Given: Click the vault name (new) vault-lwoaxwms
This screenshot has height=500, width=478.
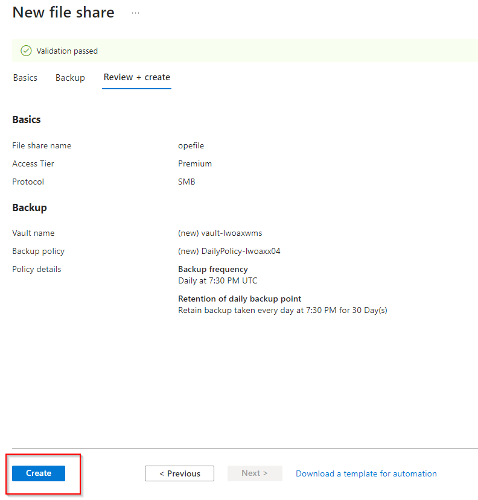Looking at the screenshot, I should (220, 233).
